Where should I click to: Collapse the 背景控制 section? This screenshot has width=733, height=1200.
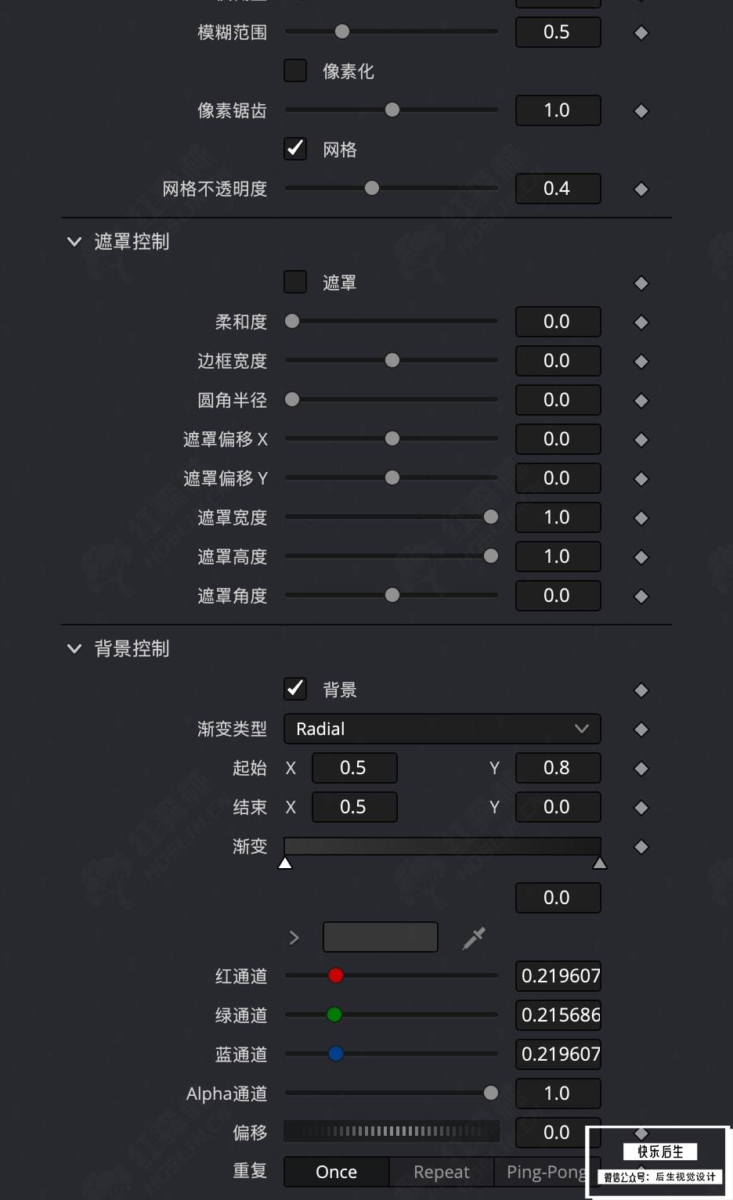74,649
